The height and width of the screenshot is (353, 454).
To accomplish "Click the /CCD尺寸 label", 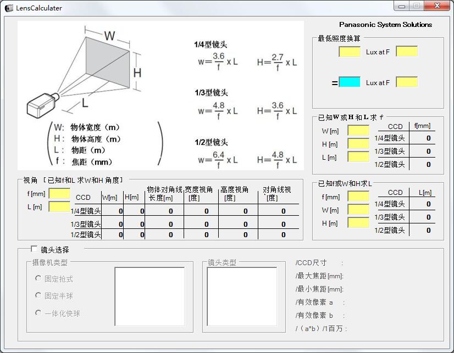I will pos(311,263).
